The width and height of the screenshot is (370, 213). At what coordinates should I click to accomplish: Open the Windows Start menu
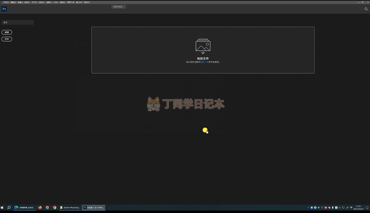(x=2, y=208)
